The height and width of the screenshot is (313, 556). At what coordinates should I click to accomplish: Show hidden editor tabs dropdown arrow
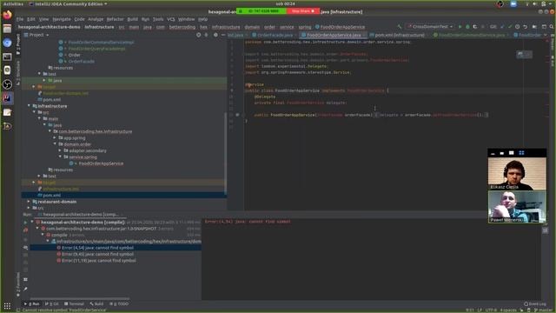pos(546,35)
